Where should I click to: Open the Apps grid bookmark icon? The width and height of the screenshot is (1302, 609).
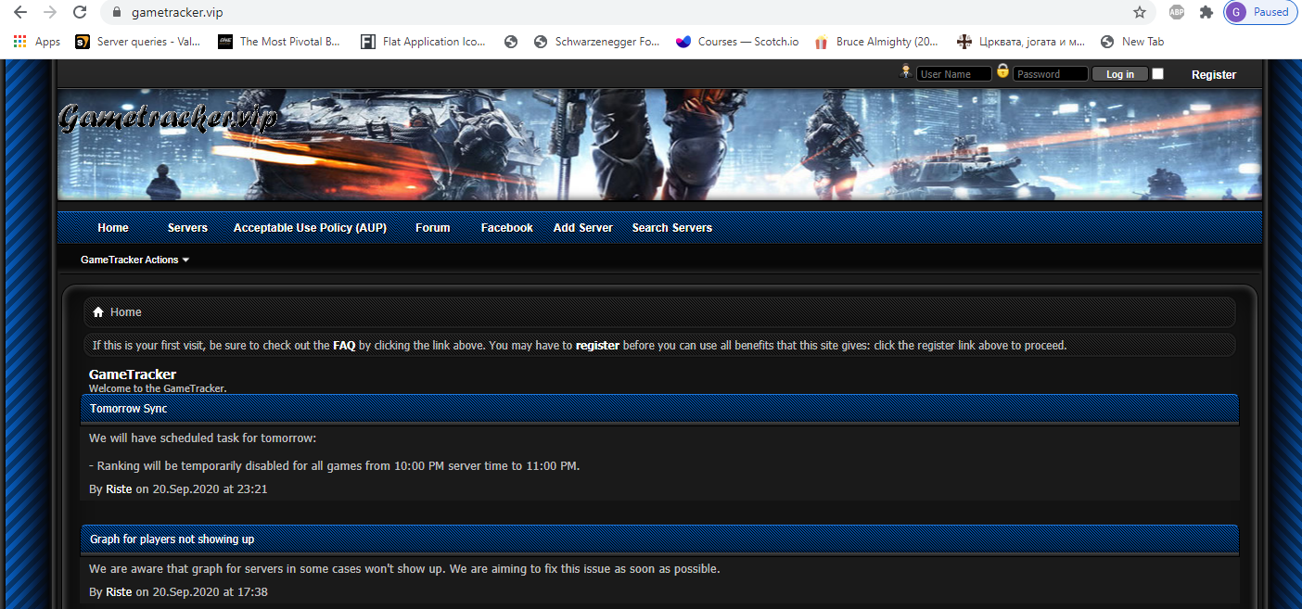point(20,42)
